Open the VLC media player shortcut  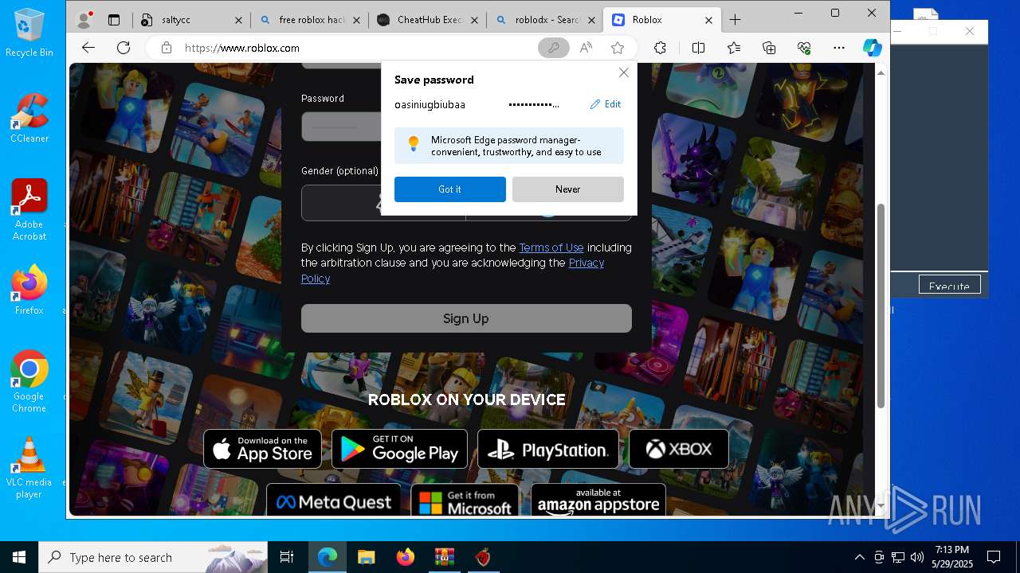[29, 467]
